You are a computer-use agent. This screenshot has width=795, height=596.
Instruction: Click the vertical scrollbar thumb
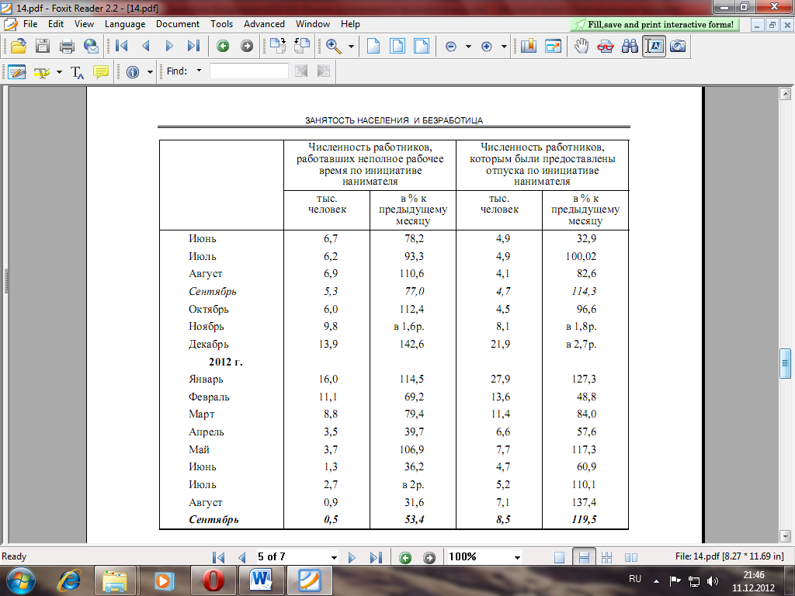(x=785, y=363)
